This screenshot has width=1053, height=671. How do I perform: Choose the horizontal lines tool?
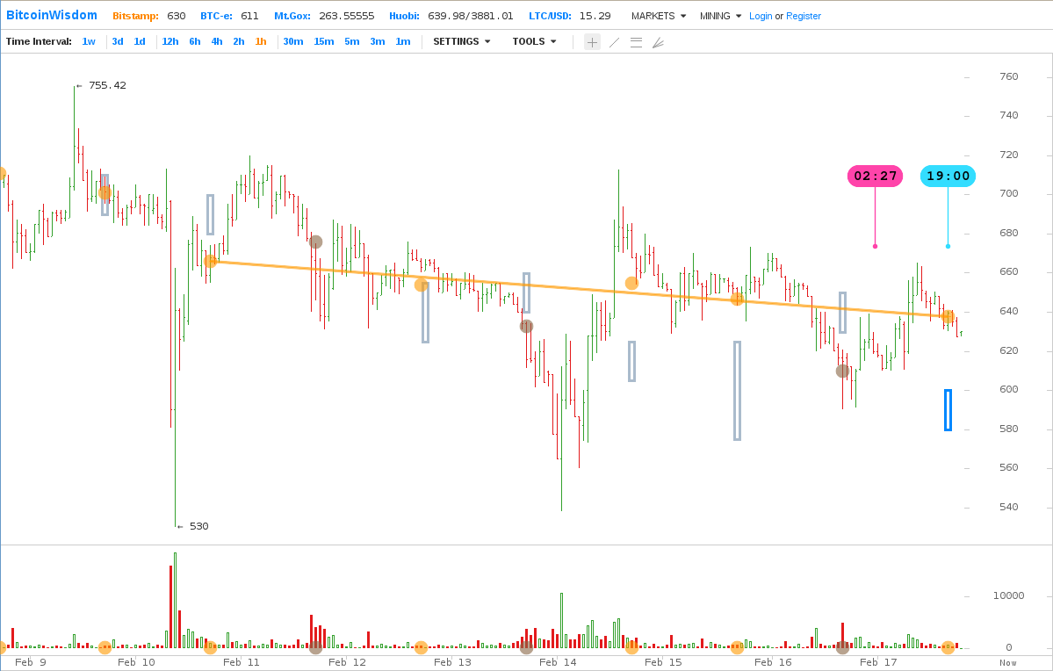[x=636, y=42]
